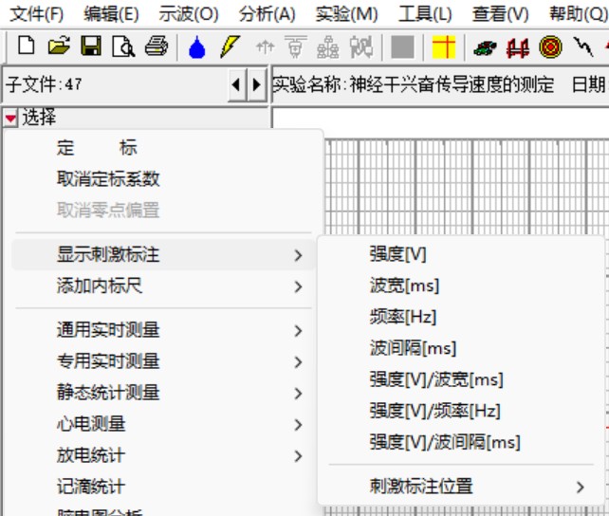
Task: Click the red caliper measurement icon
Action: click(x=518, y=48)
